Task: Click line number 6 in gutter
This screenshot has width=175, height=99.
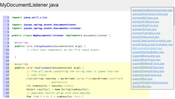Action: point(8,35)
